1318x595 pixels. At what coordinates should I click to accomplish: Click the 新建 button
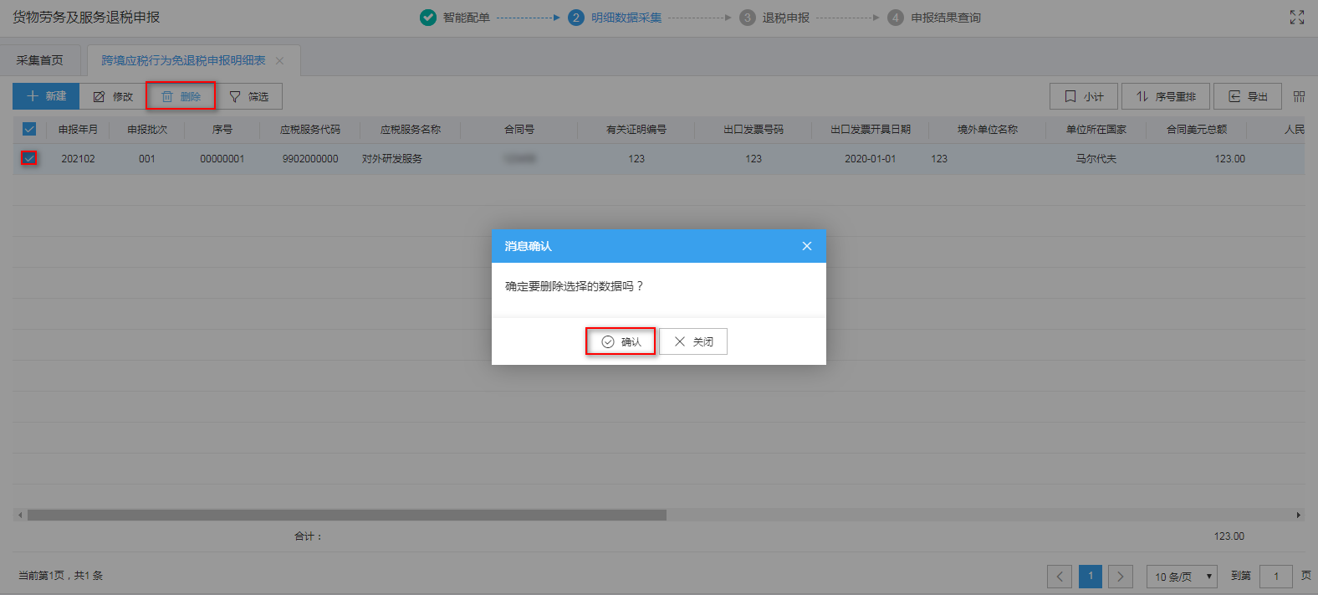coord(46,96)
